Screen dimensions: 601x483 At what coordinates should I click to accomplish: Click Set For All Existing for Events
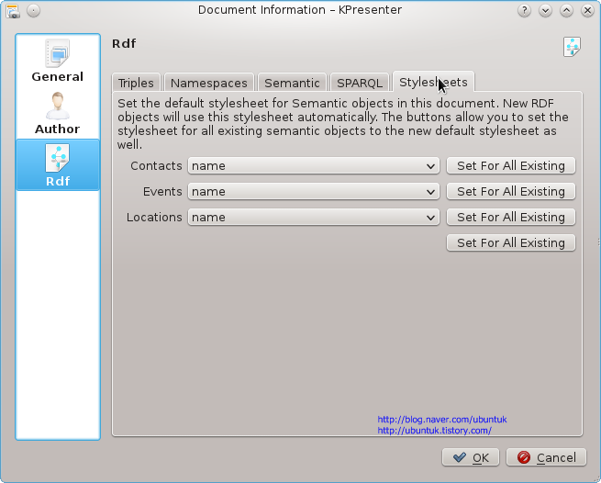[511, 191]
